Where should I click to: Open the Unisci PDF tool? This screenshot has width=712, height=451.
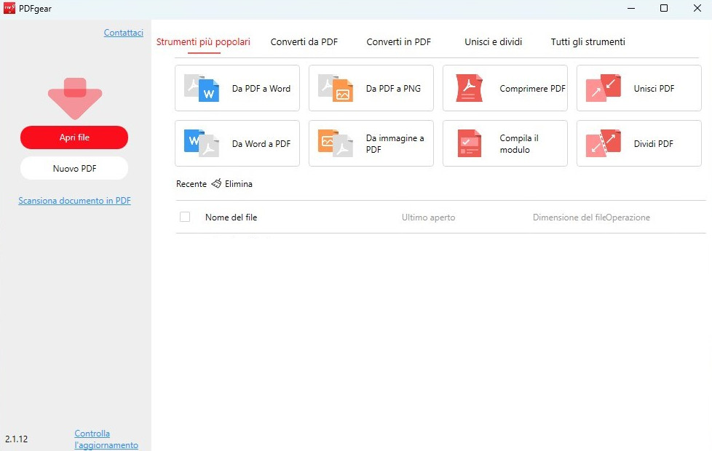pos(638,87)
